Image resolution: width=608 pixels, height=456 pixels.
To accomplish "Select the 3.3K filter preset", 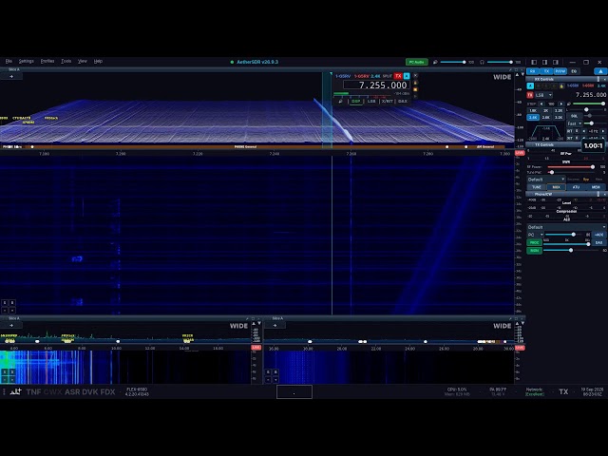I will pos(559,117).
